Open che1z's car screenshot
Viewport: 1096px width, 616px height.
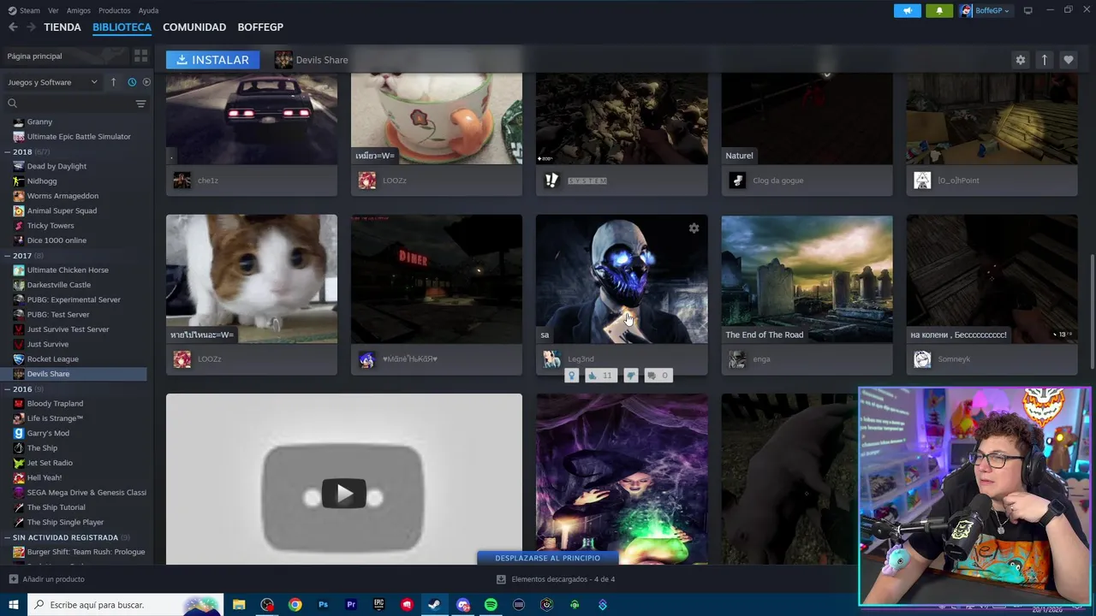coord(252,118)
